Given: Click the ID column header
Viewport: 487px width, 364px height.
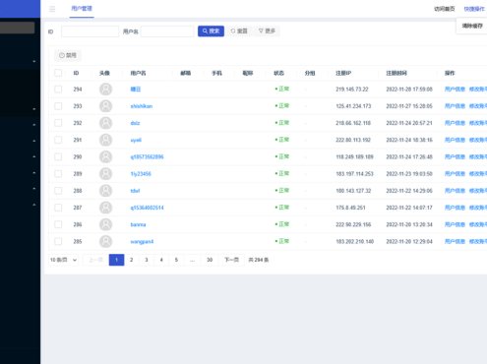Looking at the screenshot, I should tap(76, 73).
